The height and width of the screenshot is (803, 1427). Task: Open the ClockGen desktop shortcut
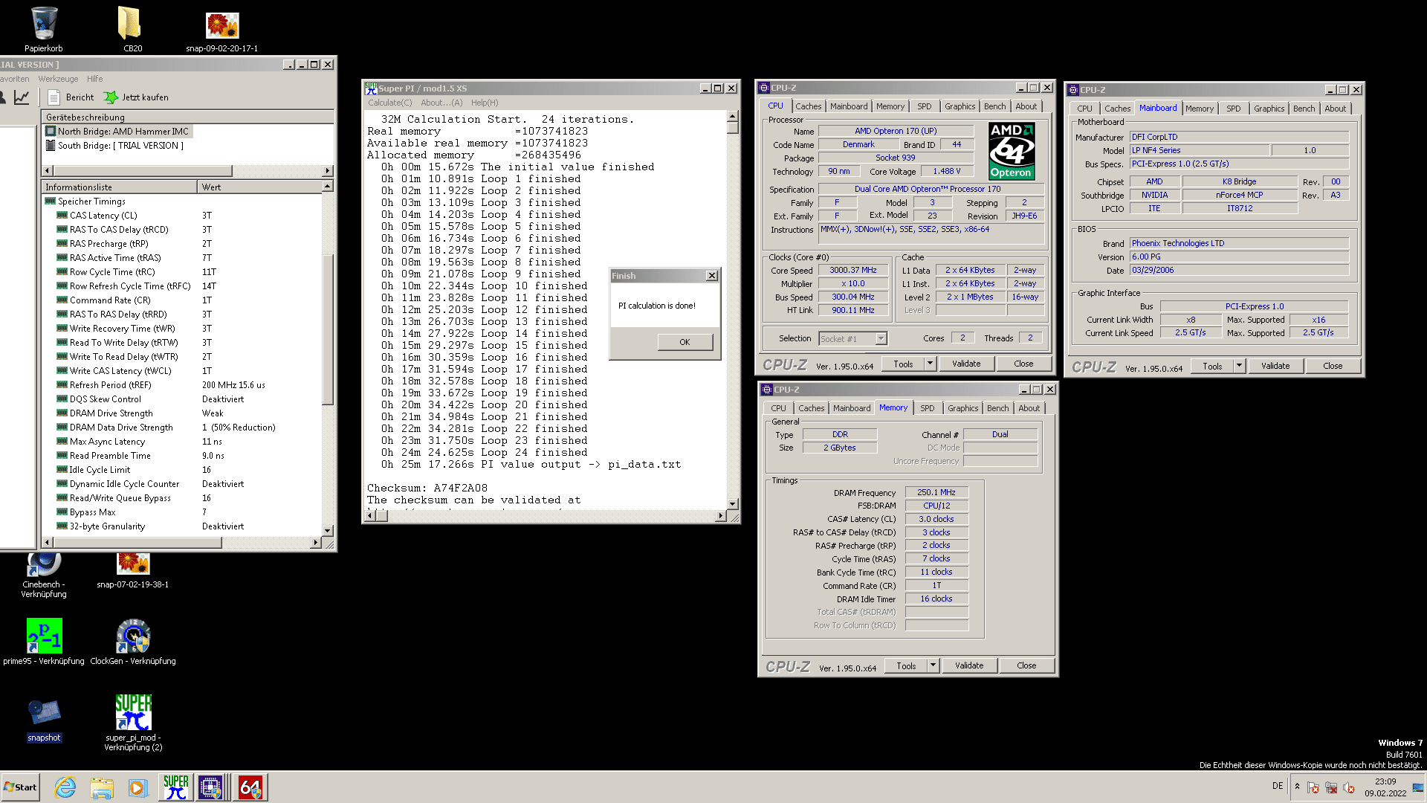(x=133, y=636)
